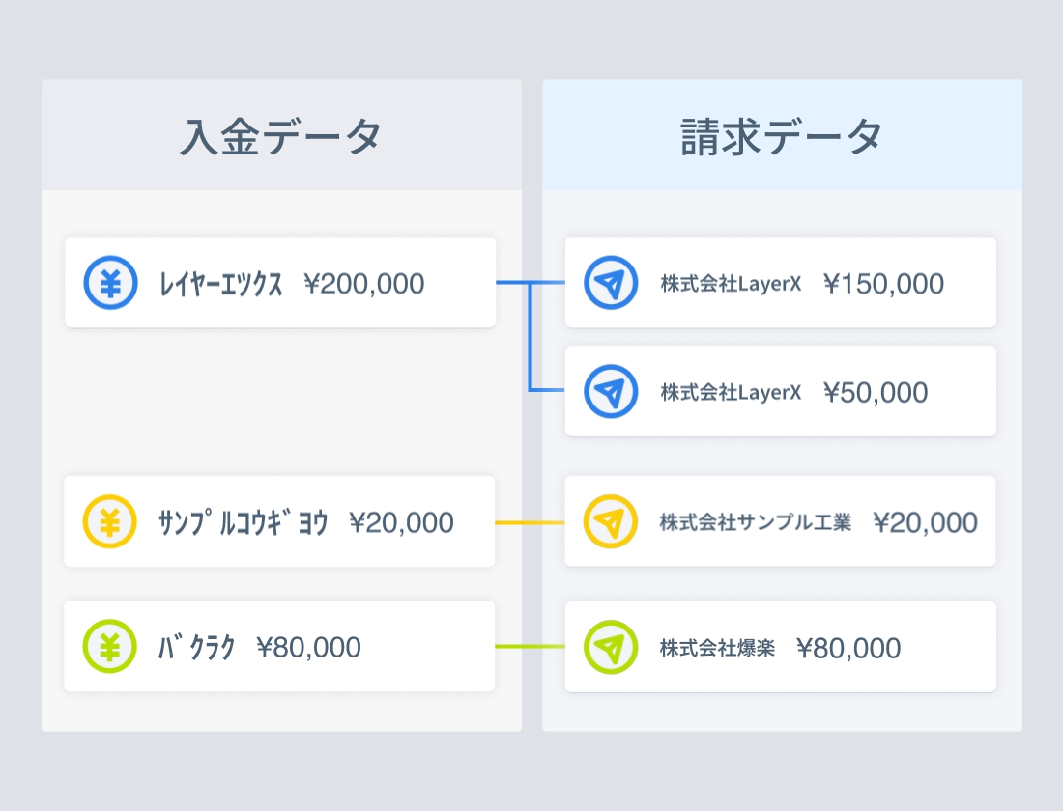Open the サンプルコウギョウ ¥20,000 payment card
Image resolution: width=1063 pixels, height=811 pixels.
click(x=279, y=521)
